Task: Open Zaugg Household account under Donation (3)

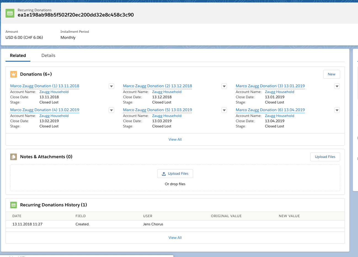Action: click(x=279, y=92)
